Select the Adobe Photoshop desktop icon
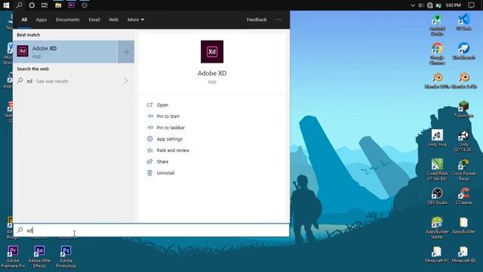 tap(66, 257)
